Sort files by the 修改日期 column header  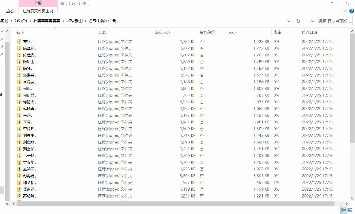[x=309, y=32]
